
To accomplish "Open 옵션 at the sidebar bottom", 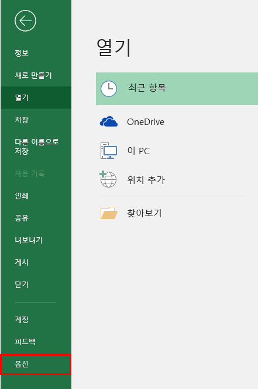I will coord(36,364).
